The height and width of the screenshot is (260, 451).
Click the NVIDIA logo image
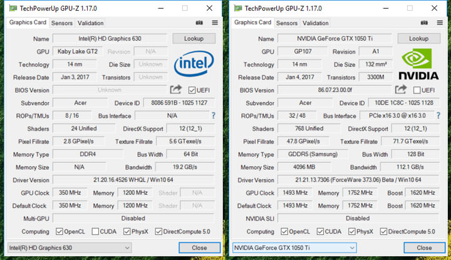click(x=419, y=63)
